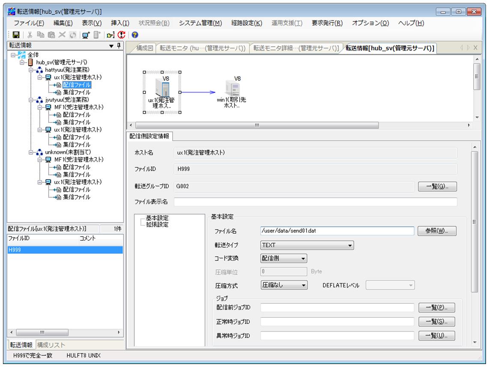Screen dimensions: 489x367
Task: Collapse the hattyuu(発注業務) tree node
Action: point(31,70)
